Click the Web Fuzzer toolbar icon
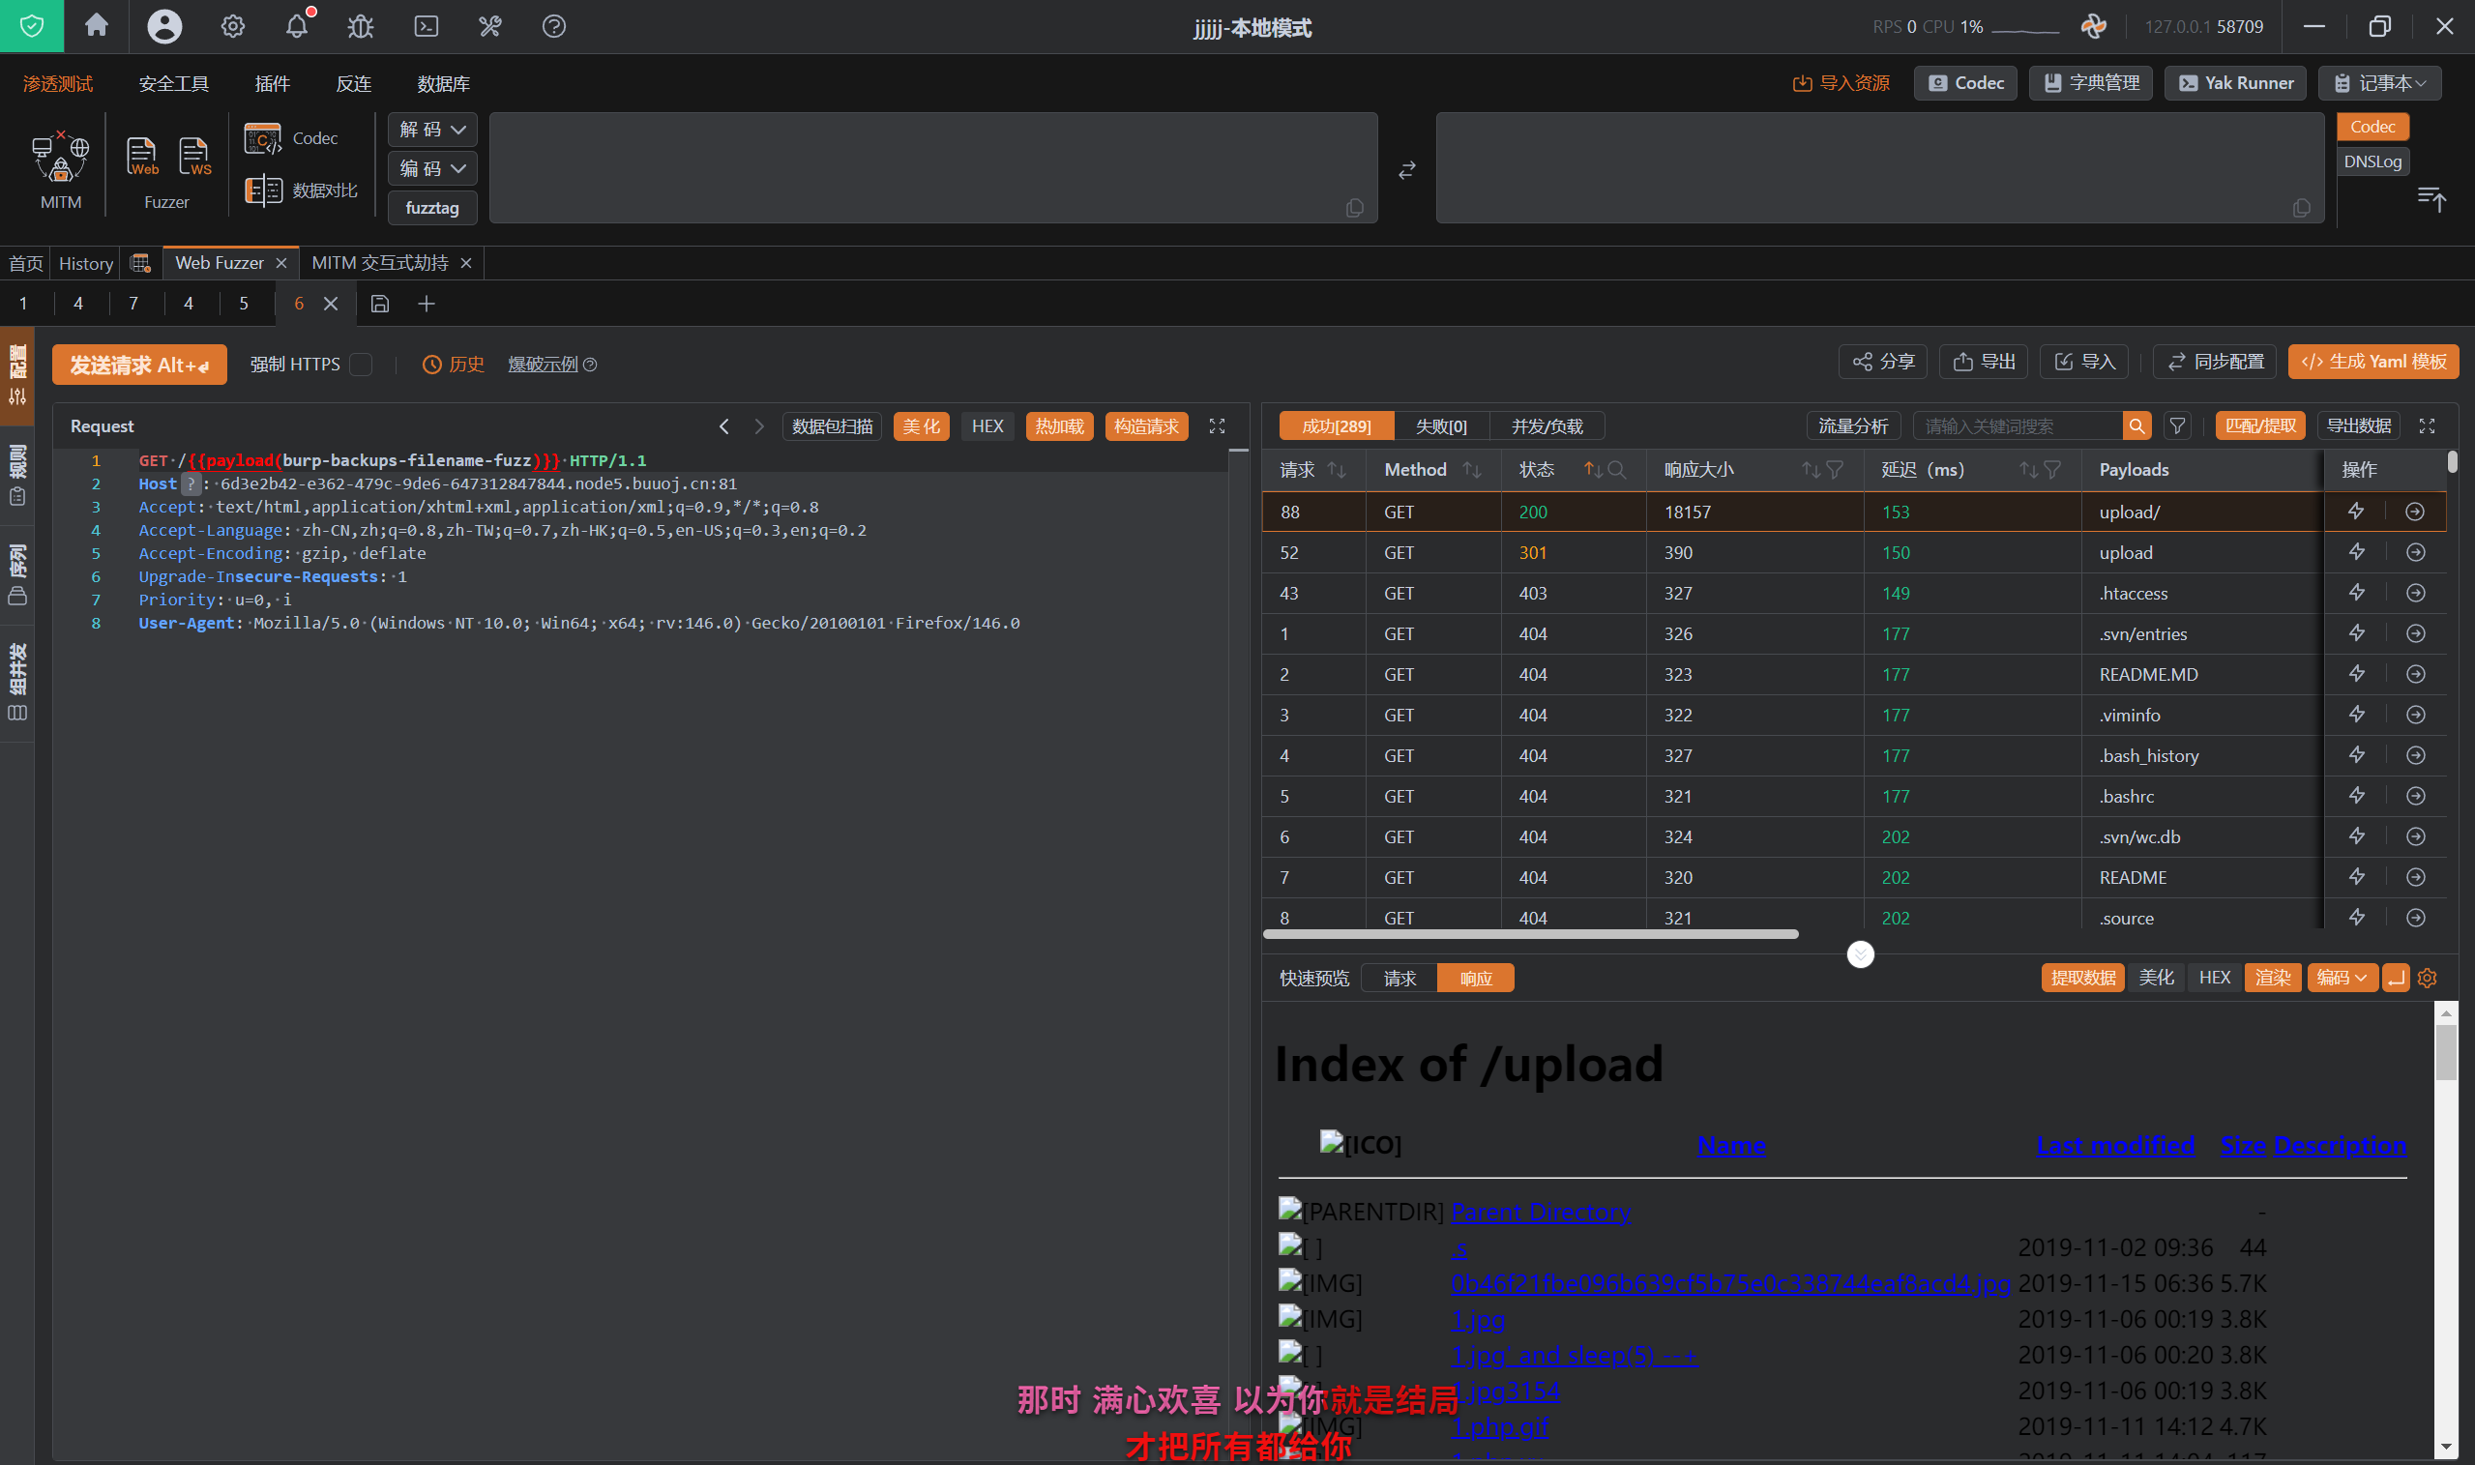The height and width of the screenshot is (1465, 2475). tap(142, 156)
